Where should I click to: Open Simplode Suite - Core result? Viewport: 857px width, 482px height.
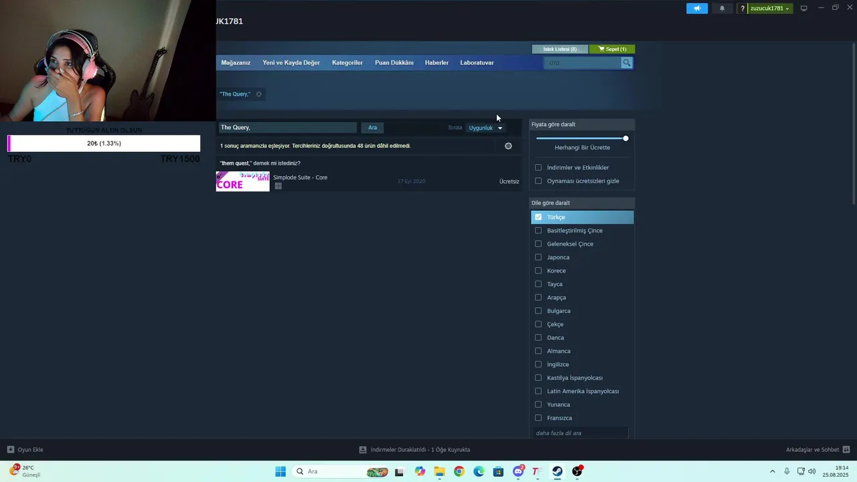click(369, 181)
